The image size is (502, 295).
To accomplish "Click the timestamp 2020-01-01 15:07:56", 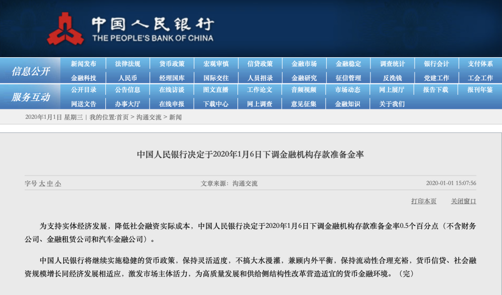I will [x=451, y=183].
